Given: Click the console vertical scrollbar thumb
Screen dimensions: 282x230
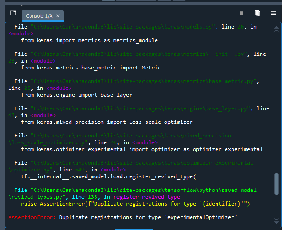Looking at the screenshot, I should point(277,184).
